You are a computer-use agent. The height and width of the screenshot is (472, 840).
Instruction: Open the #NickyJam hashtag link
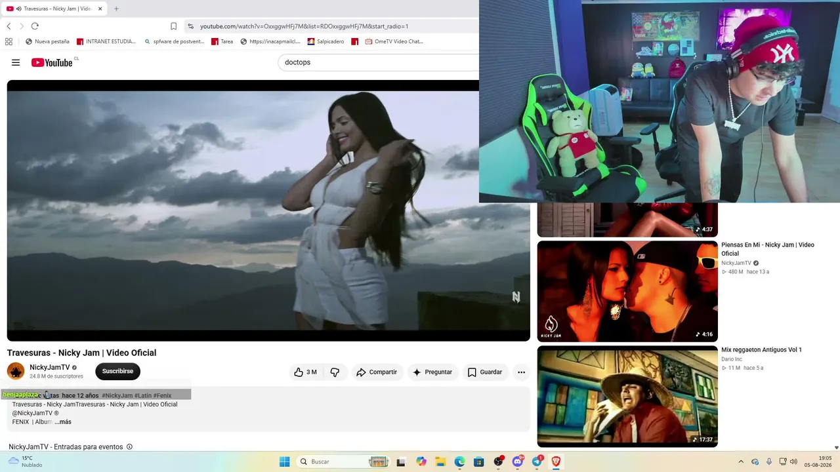pos(117,395)
